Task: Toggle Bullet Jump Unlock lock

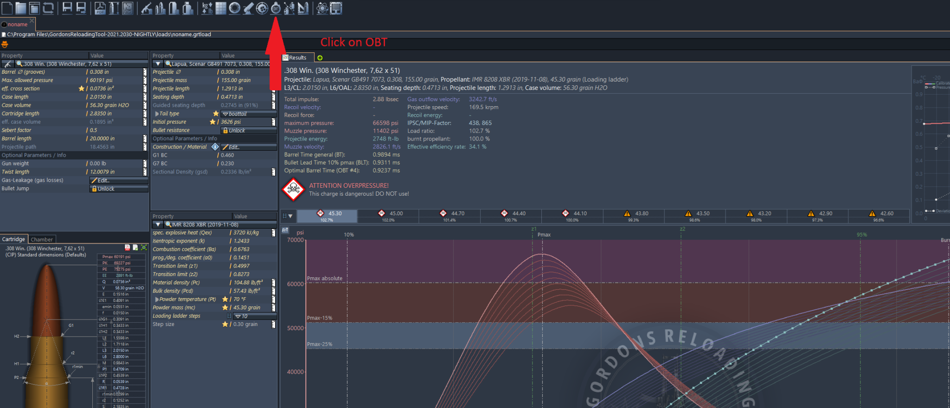Action: pyautogui.click(x=119, y=189)
